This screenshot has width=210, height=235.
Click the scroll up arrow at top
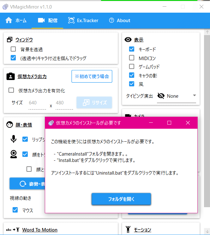coord(207,32)
